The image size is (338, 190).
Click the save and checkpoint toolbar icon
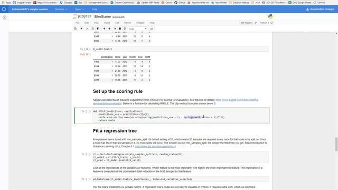click(75, 28)
